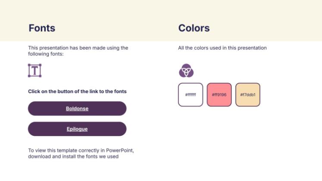Click the text box T icon
Image resolution: width=322 pixels, height=181 pixels.
pyautogui.click(x=34, y=70)
